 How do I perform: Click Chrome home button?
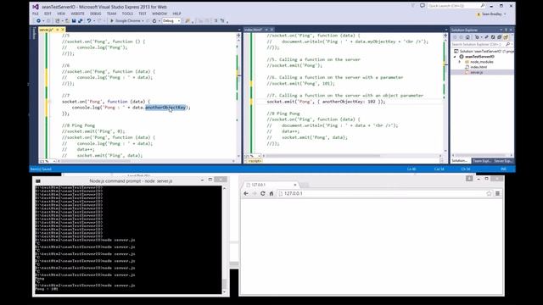(x=271, y=194)
